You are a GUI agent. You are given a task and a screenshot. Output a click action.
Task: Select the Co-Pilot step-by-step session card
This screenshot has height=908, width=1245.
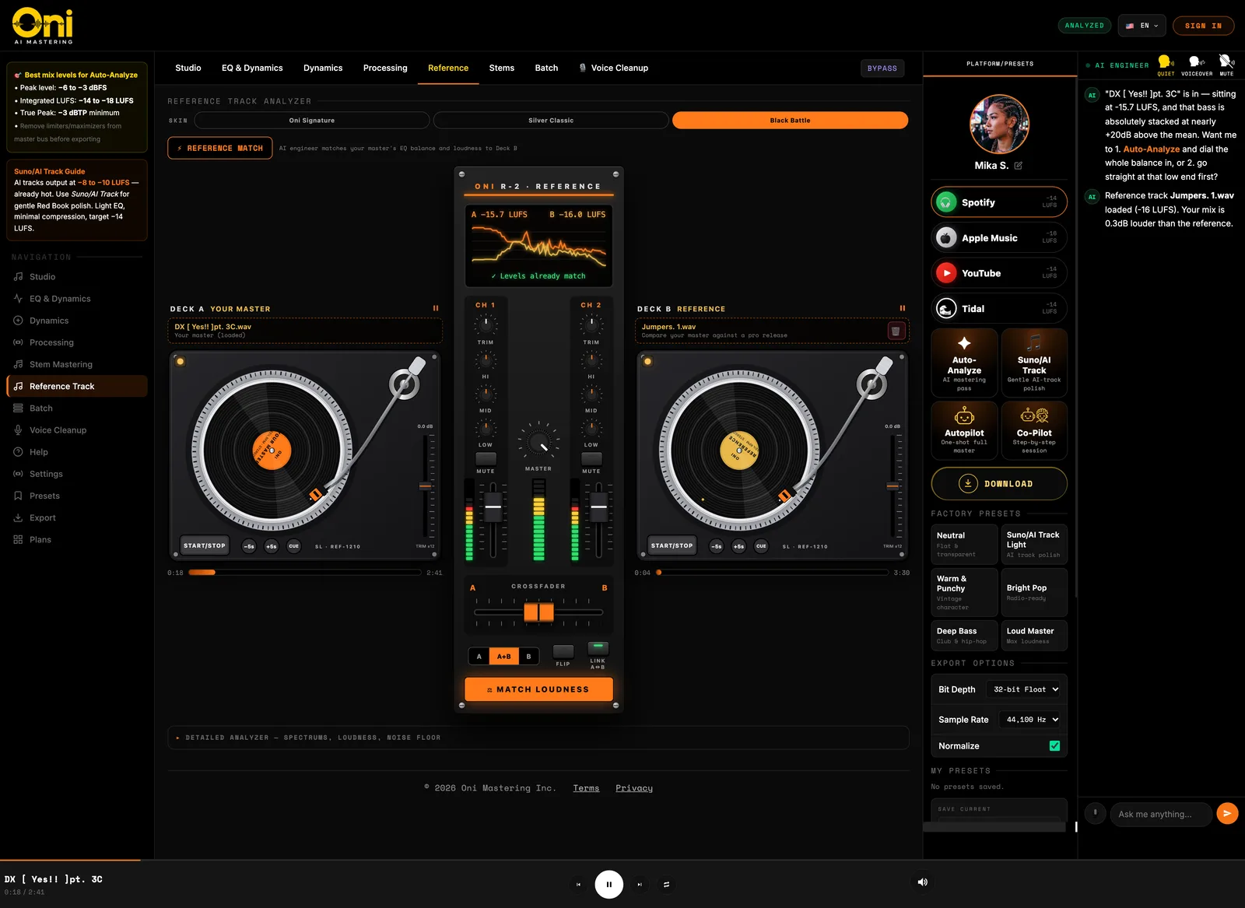(1034, 430)
